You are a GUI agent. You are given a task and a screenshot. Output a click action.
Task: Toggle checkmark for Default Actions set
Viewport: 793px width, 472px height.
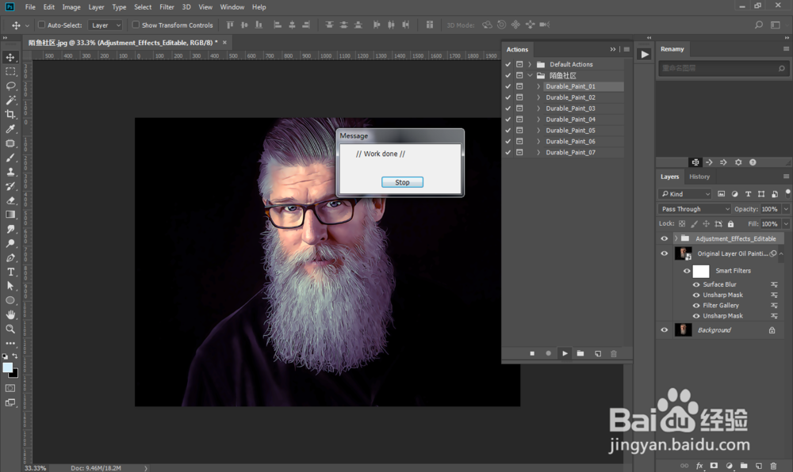tap(508, 64)
